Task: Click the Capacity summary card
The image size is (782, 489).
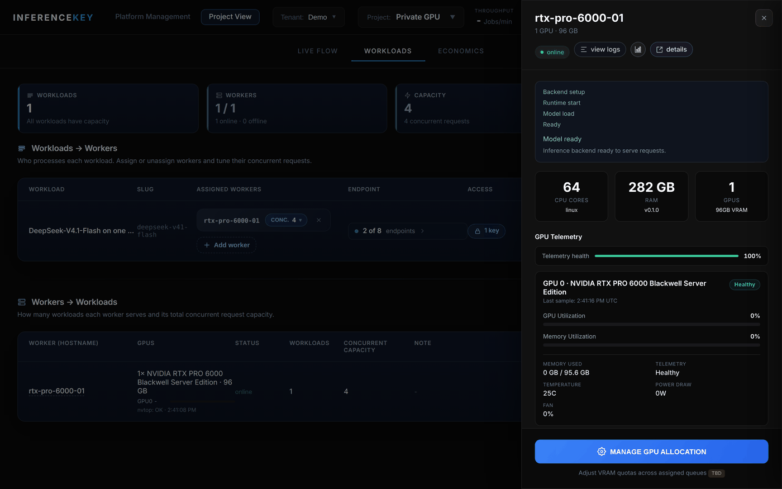Action: point(458,108)
